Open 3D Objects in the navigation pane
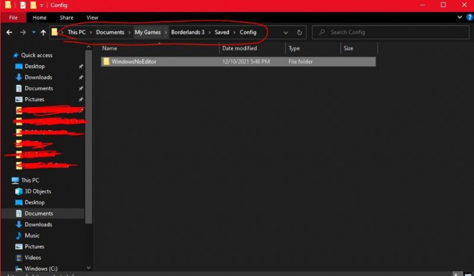Image resolution: width=474 pixels, height=276 pixels. tap(37, 191)
